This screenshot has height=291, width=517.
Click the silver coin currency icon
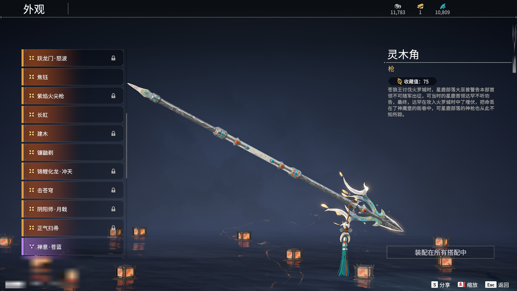click(x=398, y=6)
